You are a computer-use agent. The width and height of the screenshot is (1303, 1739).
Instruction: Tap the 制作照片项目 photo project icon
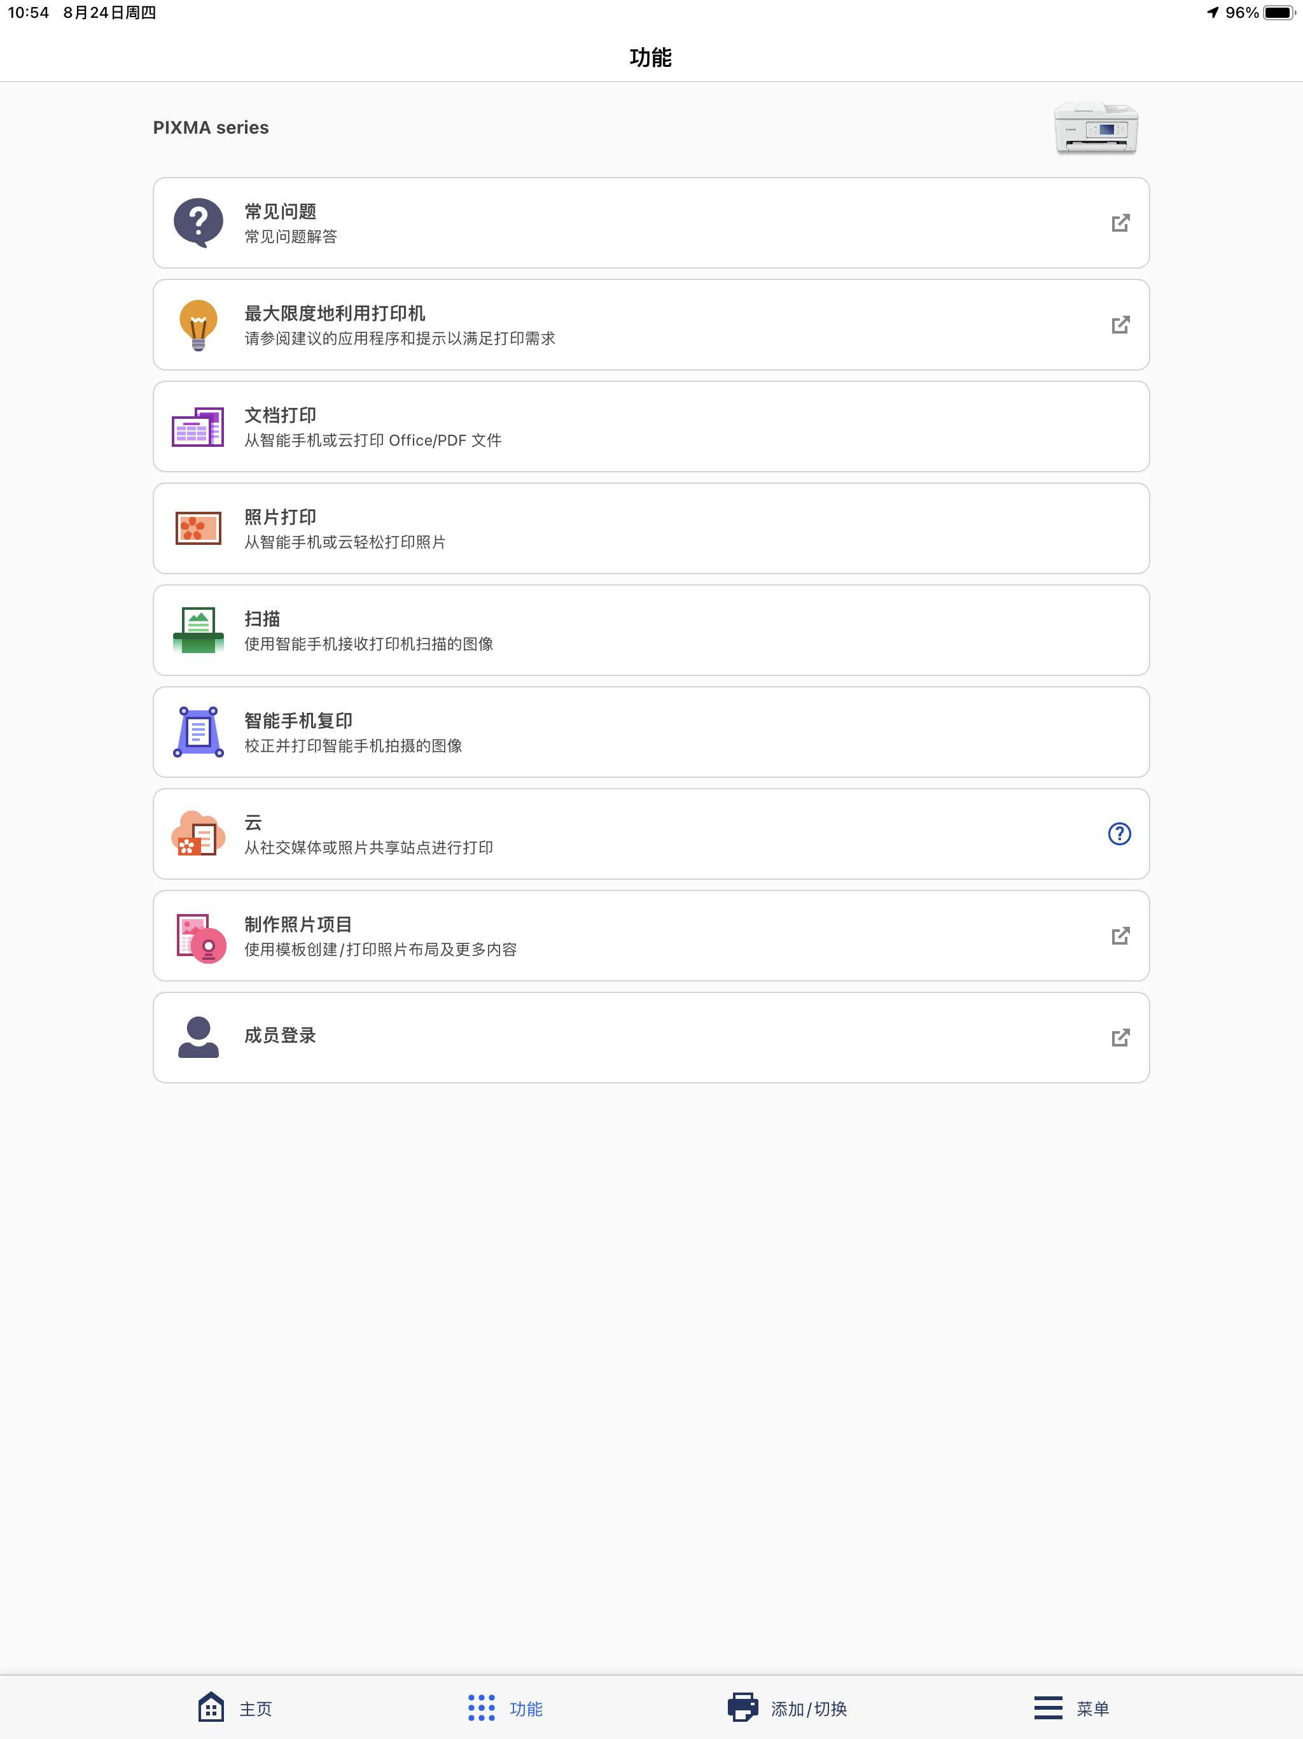(198, 936)
